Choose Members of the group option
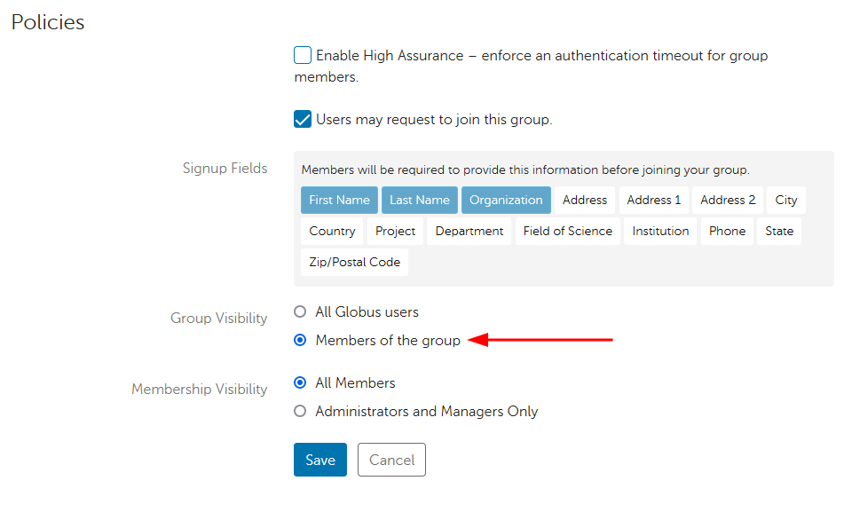 [x=300, y=340]
